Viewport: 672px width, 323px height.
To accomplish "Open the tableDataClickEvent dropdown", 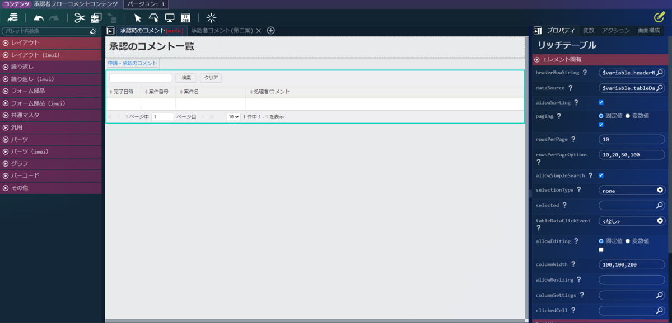I will (632, 221).
